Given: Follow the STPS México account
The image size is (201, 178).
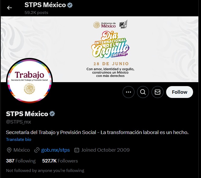Looking at the screenshot, I should tap(179, 92).
